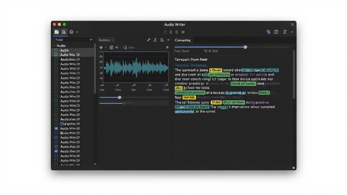
Task: Click the transcript panel vertical scrollbar
Action: (294, 74)
